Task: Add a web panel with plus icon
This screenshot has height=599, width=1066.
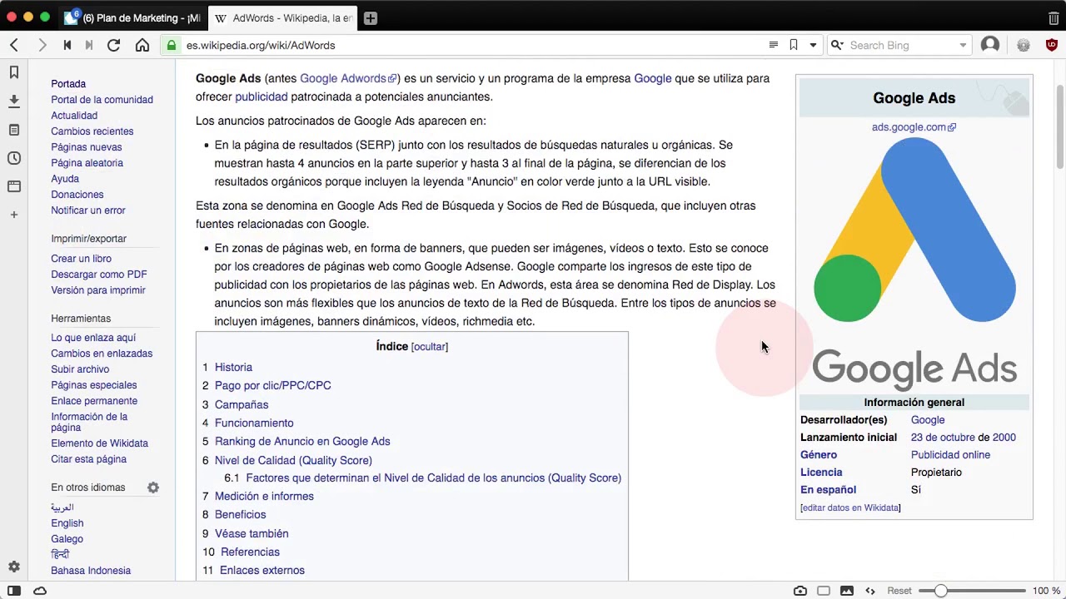Action: [x=14, y=215]
